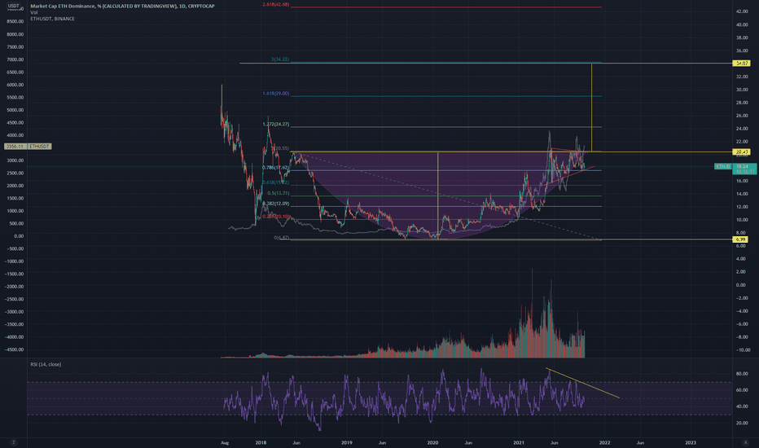Select the 1.272(24.27) Fibonacci label

(276, 125)
